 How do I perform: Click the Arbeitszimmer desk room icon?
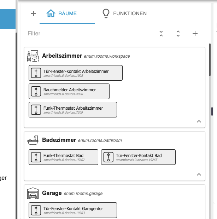[33, 56]
